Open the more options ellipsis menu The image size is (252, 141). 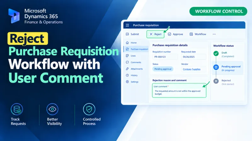(x=214, y=34)
